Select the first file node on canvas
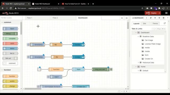 tap(56, 45)
